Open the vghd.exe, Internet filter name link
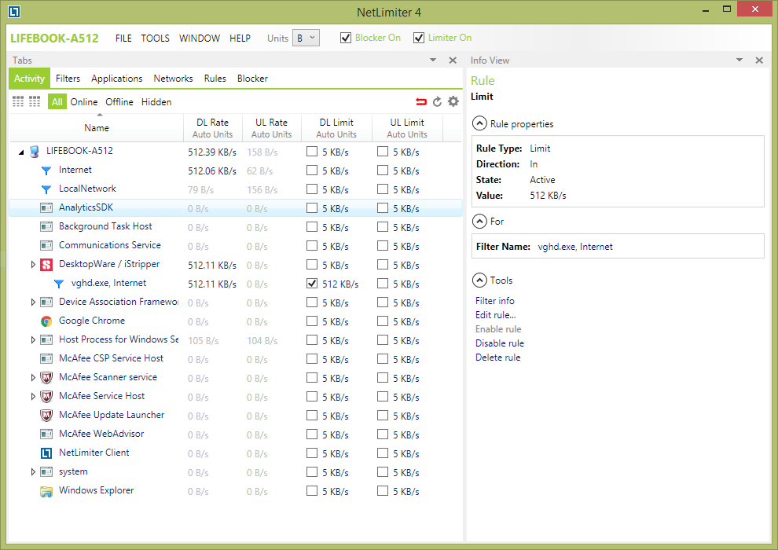778x550 pixels. pos(575,247)
